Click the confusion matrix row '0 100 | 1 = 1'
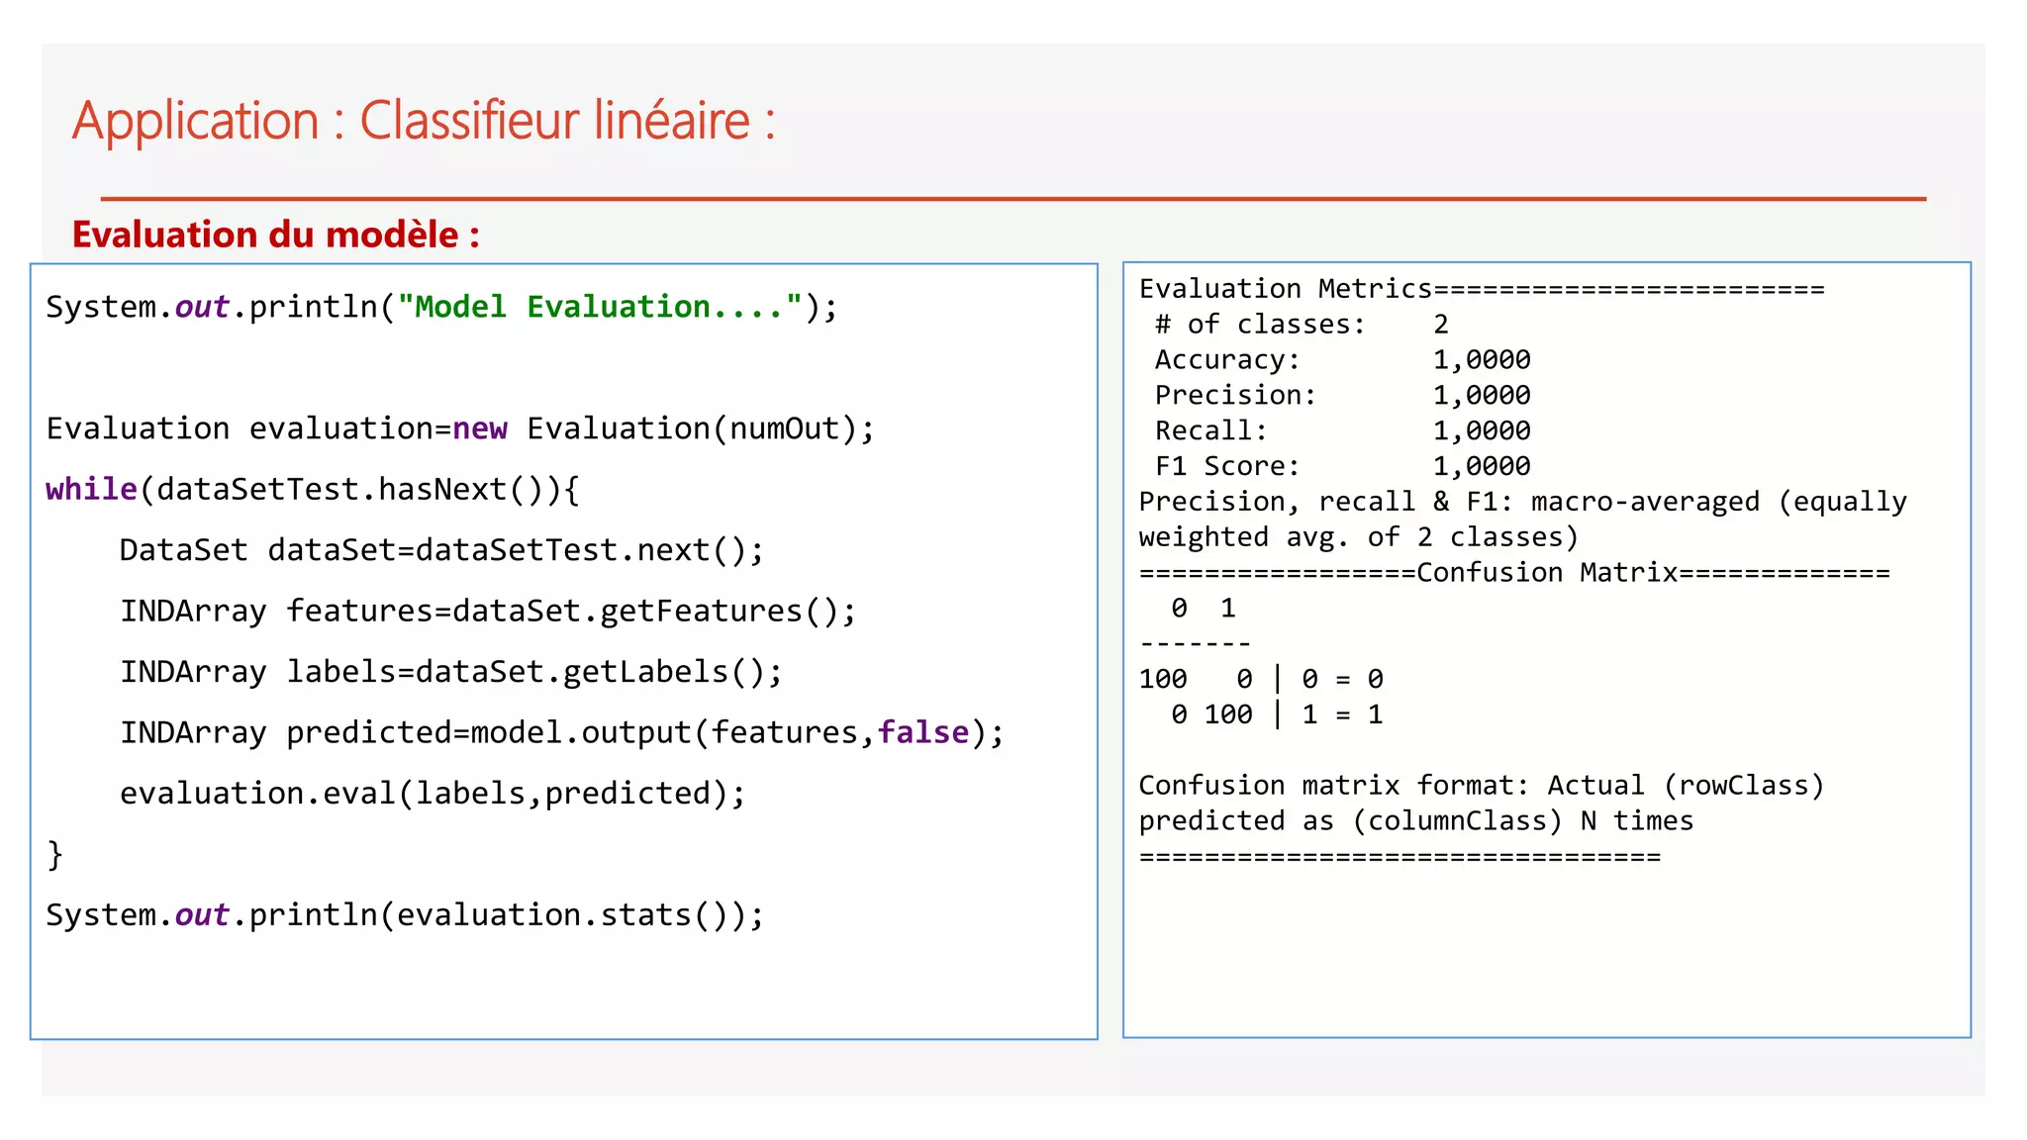2027x1140 pixels. coord(1277,714)
